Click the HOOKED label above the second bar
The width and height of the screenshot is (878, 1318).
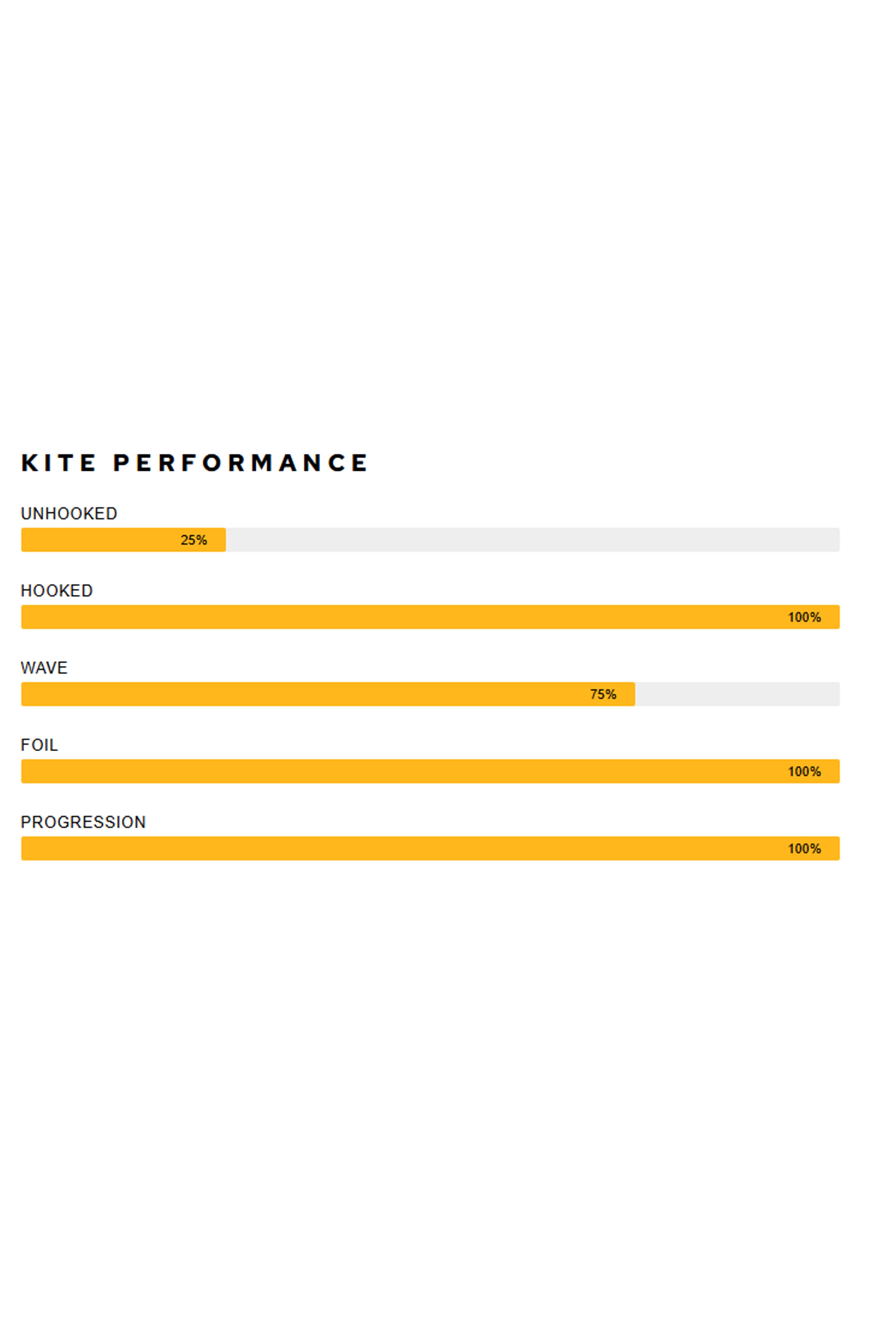point(56,591)
